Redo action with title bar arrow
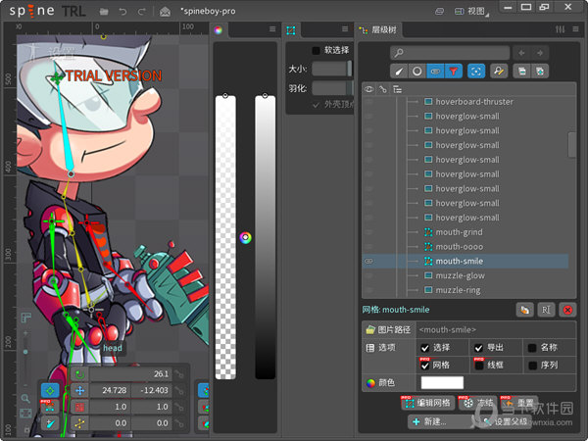The width and height of the screenshot is (588, 441). coord(141,12)
